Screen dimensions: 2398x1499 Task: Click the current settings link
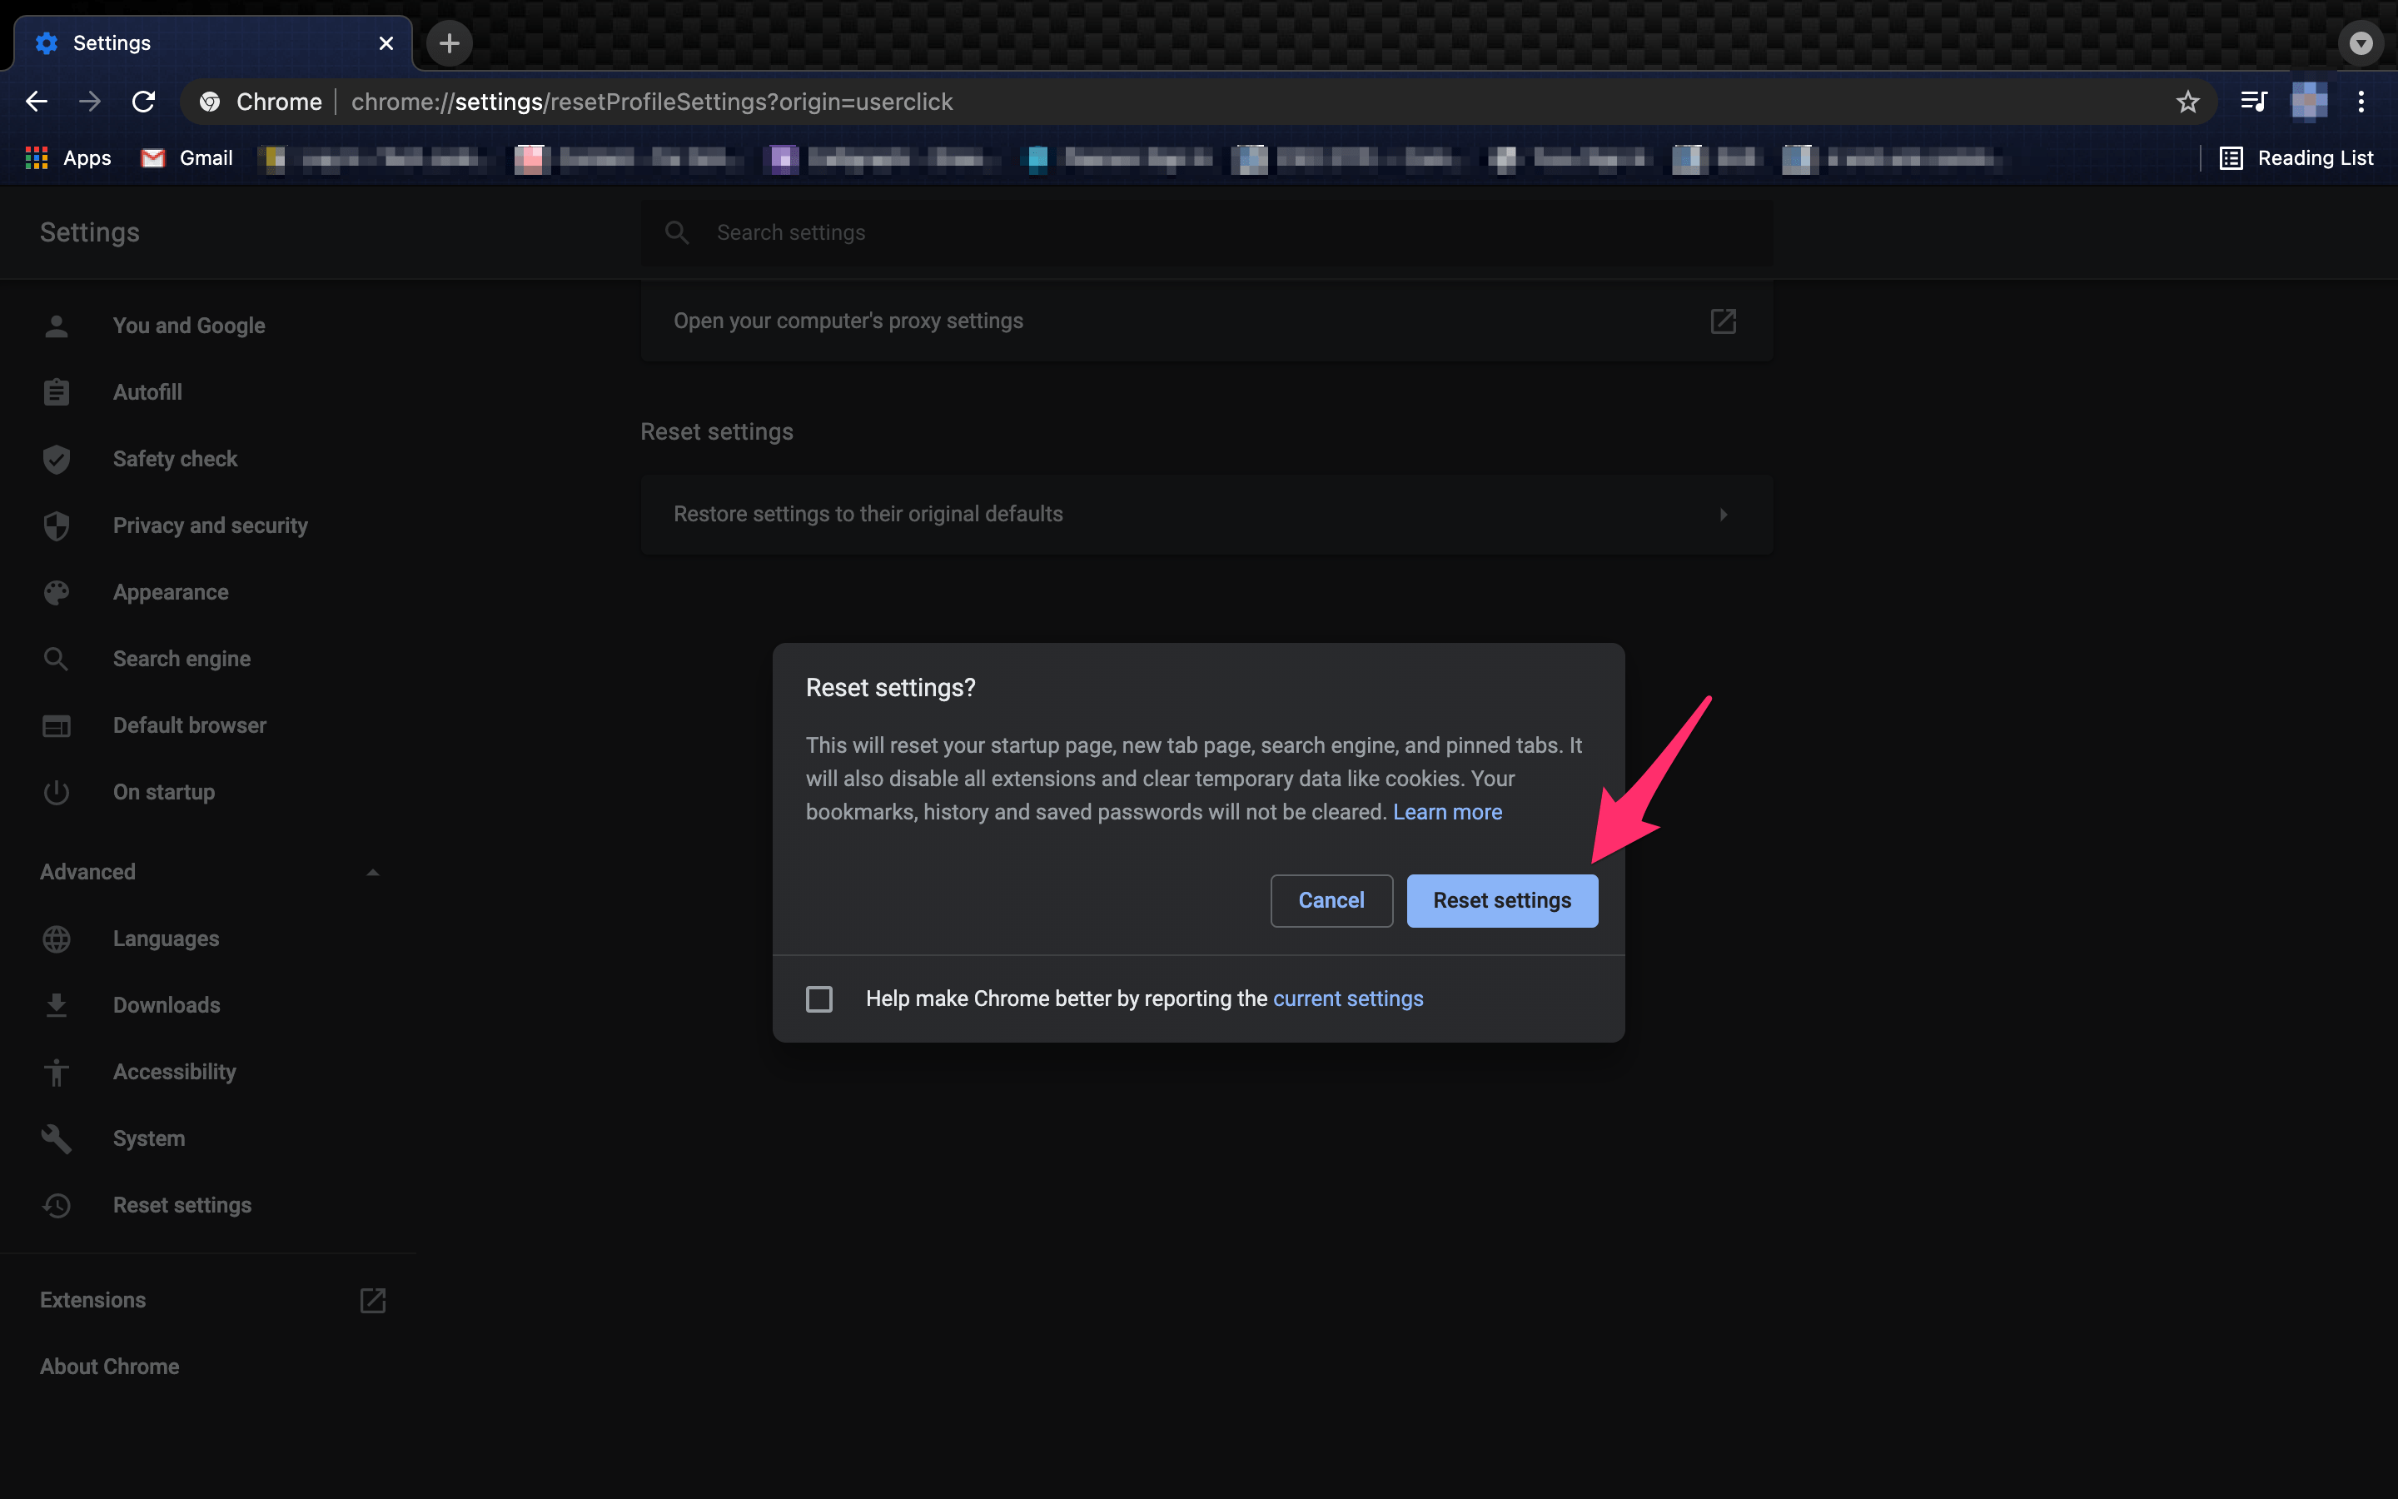point(1348,999)
